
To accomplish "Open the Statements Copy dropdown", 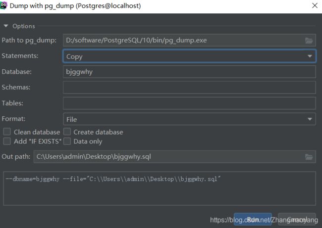I will (189, 56).
